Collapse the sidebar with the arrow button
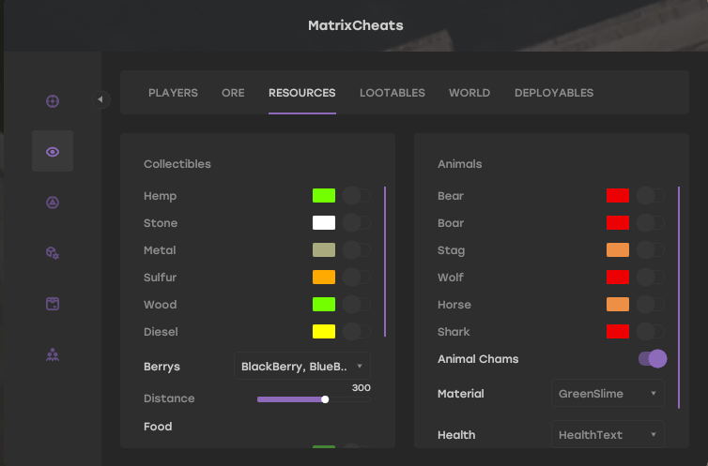 pyautogui.click(x=101, y=99)
